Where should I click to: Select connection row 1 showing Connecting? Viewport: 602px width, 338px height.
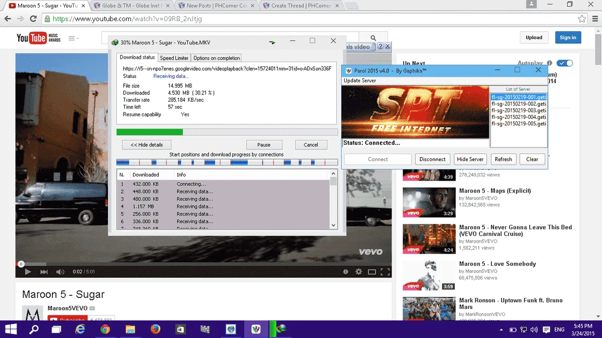[x=223, y=184]
